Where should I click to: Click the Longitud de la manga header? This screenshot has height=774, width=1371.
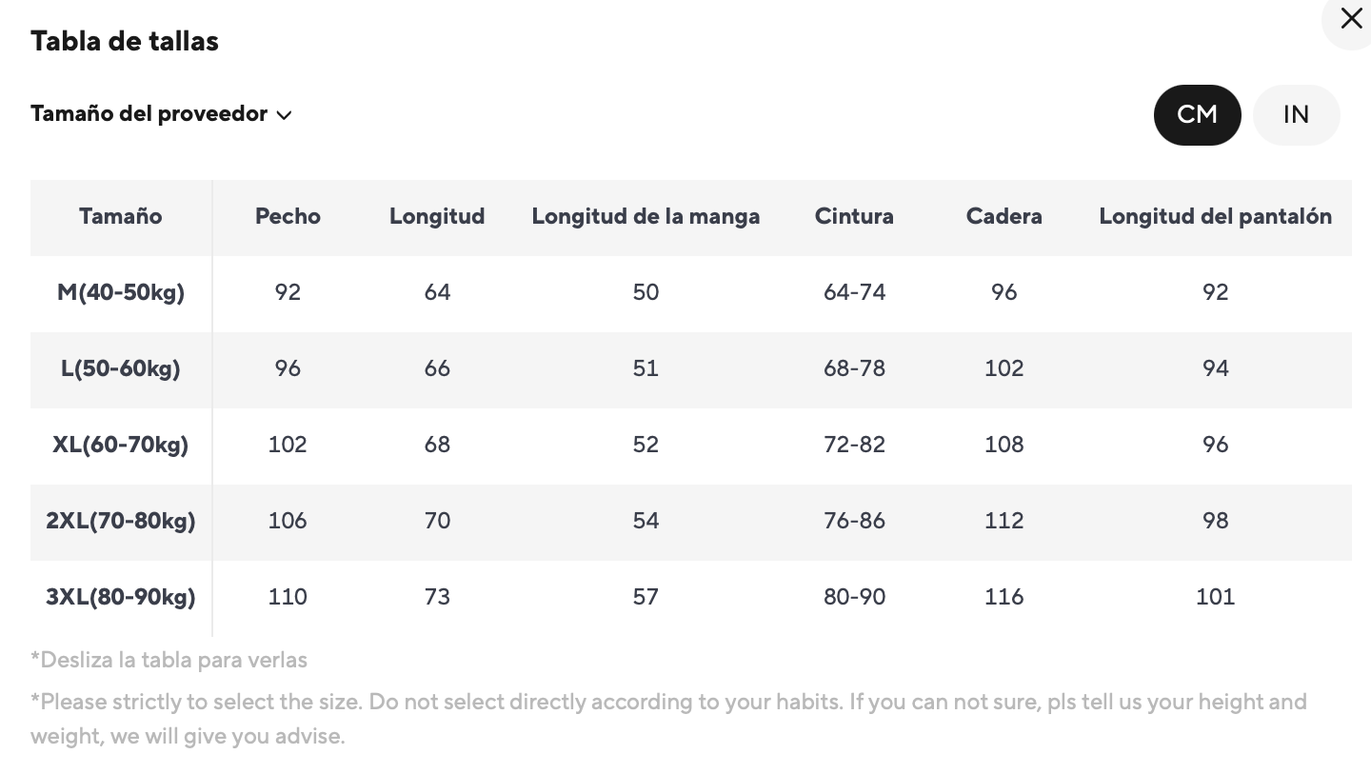pyautogui.click(x=646, y=216)
